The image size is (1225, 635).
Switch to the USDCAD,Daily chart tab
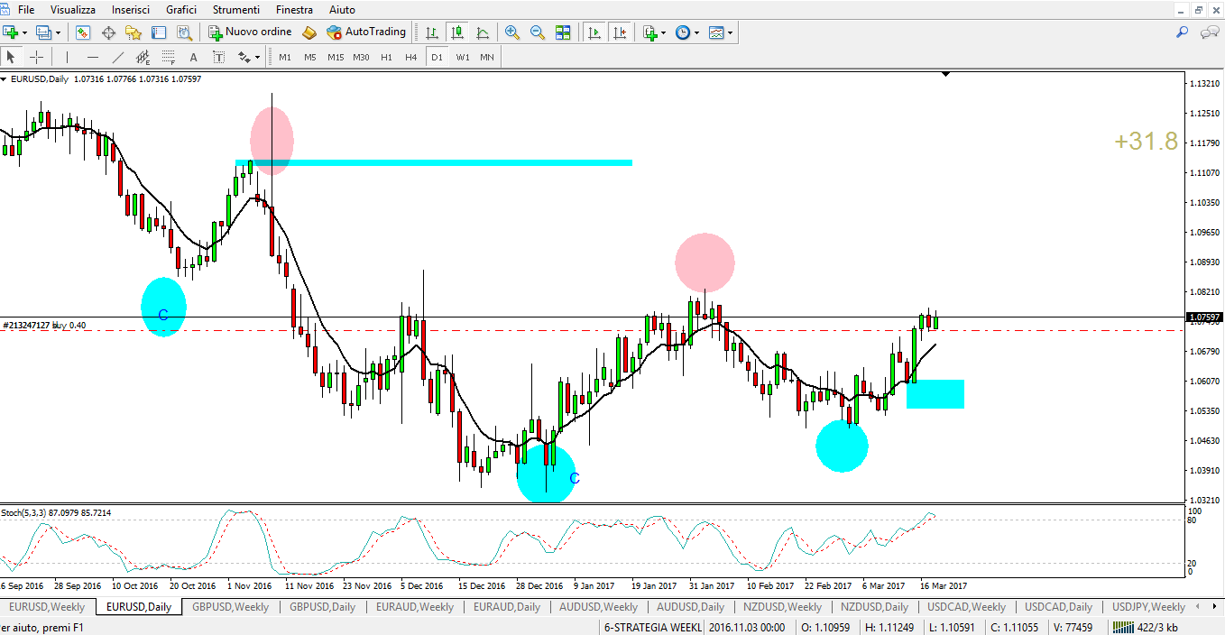1059,607
